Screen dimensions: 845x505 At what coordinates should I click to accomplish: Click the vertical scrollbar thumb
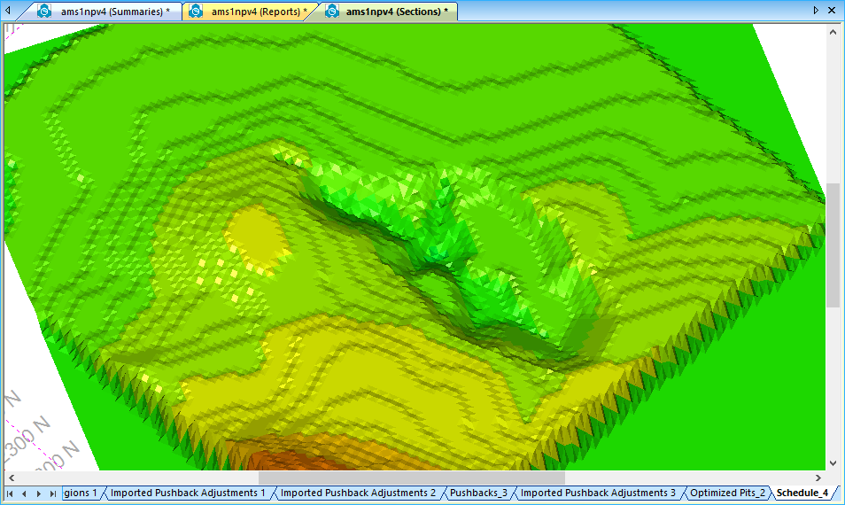[833, 245]
